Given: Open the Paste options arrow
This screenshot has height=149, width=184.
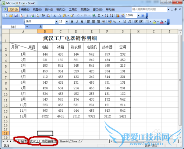Looking at the screenshot, I should click(x=68, y=15).
